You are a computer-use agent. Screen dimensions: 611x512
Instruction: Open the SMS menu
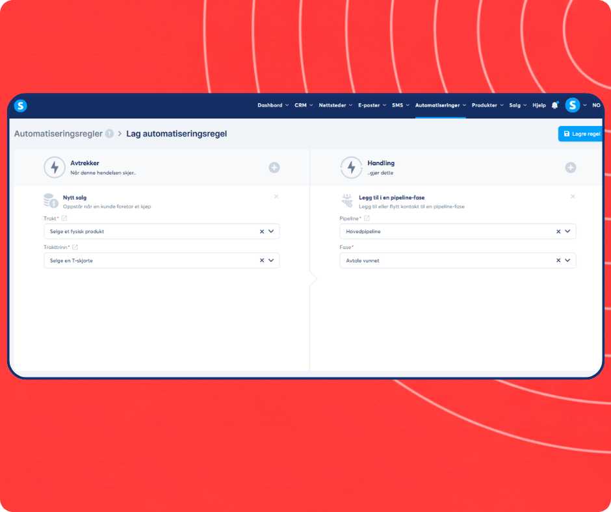pyautogui.click(x=400, y=105)
